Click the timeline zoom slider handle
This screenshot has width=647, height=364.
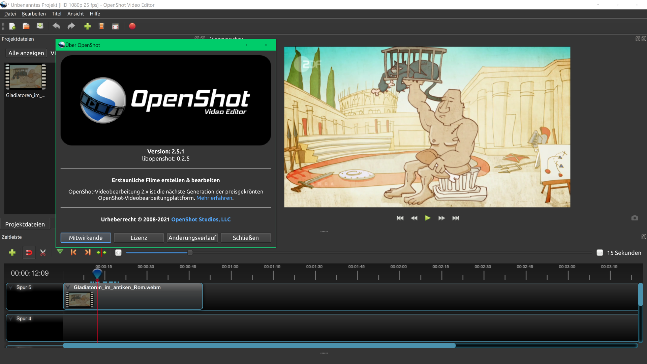(x=190, y=253)
